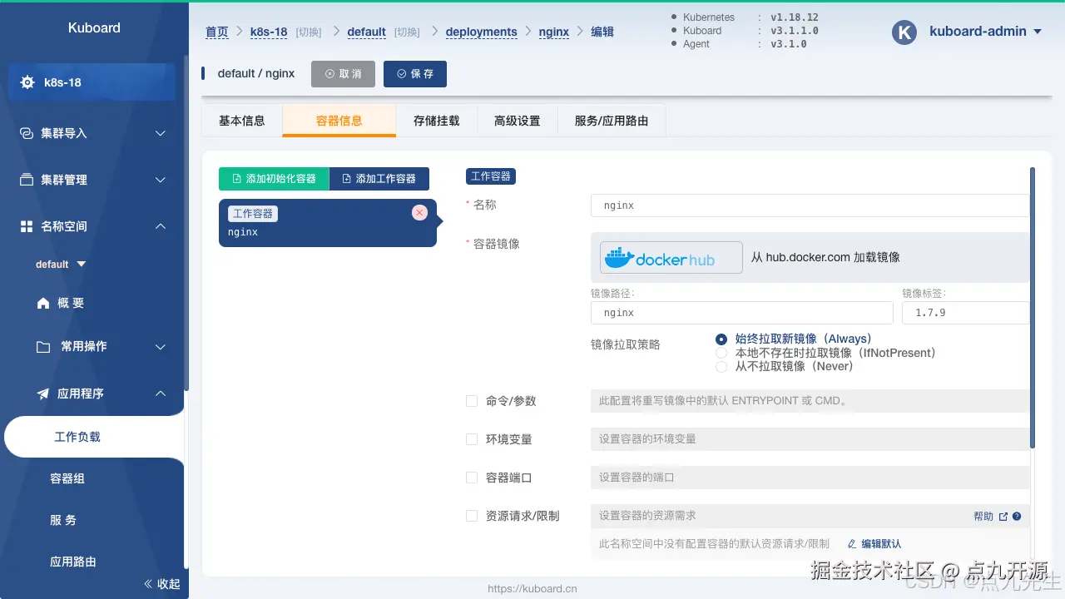Select the IfNotPresent image pull policy
The image size is (1065, 599).
pyautogui.click(x=721, y=352)
